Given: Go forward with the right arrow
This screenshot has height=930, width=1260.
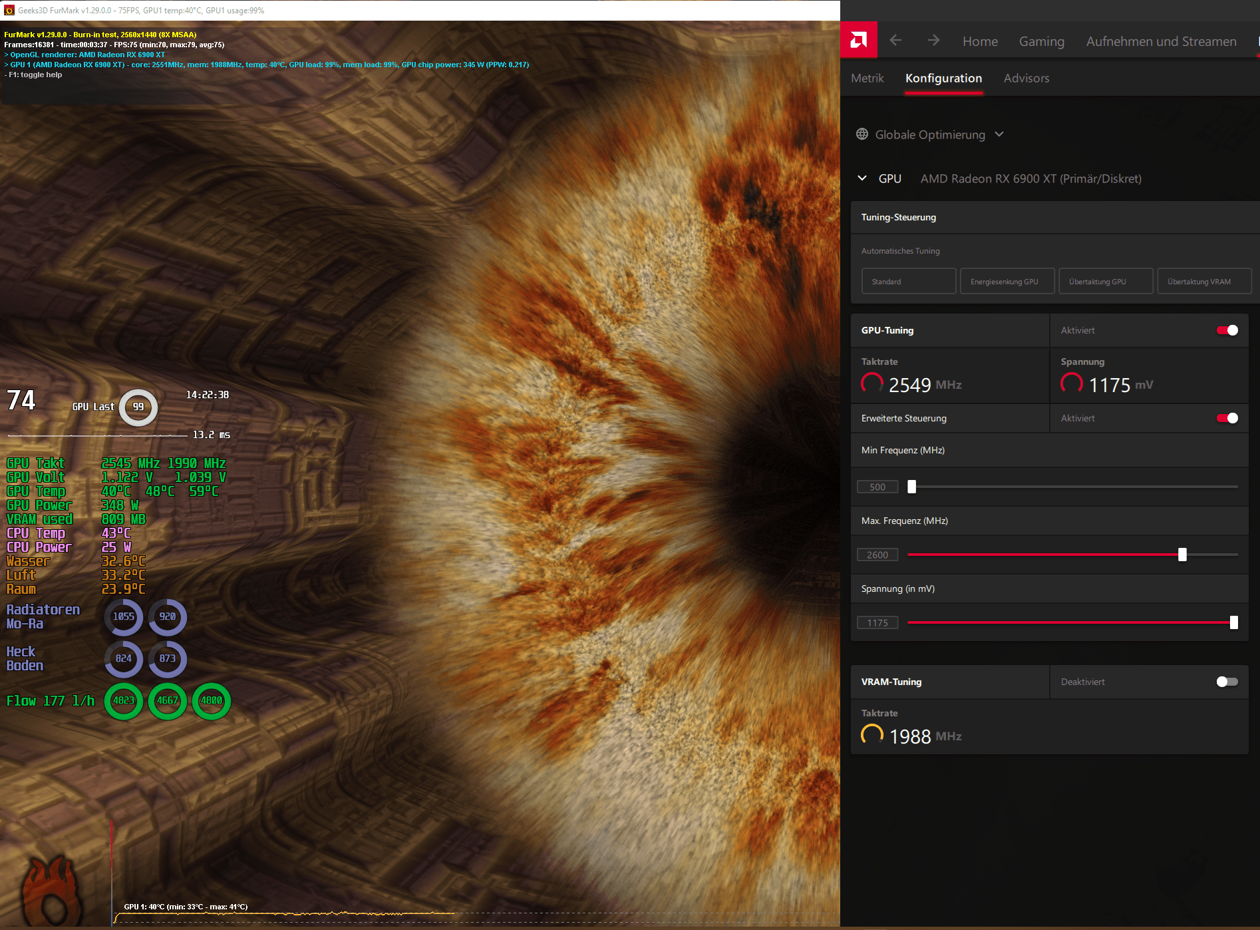Looking at the screenshot, I should [933, 41].
